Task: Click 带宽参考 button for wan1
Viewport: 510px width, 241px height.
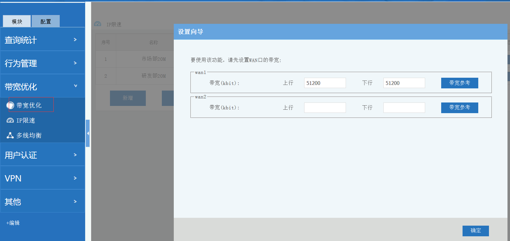Action: point(459,83)
